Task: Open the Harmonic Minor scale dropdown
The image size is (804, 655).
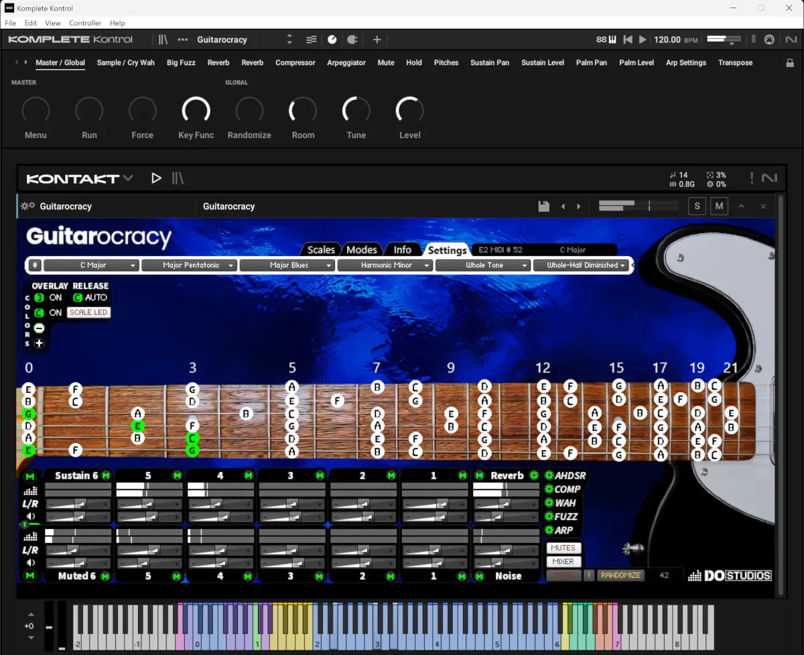Action: coord(385,265)
